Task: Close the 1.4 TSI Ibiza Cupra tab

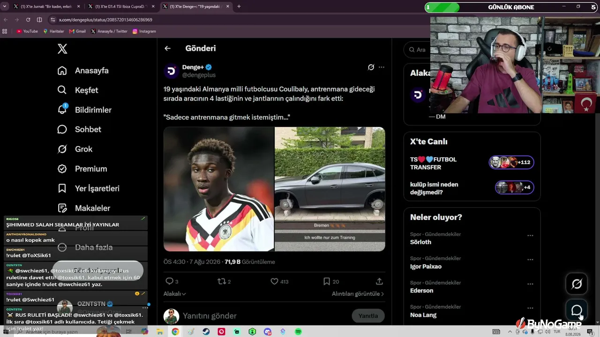Action: [152, 7]
